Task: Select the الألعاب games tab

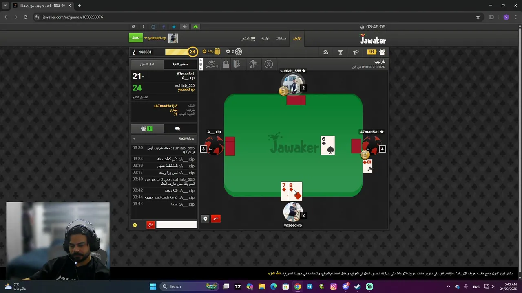Action: coord(297,39)
